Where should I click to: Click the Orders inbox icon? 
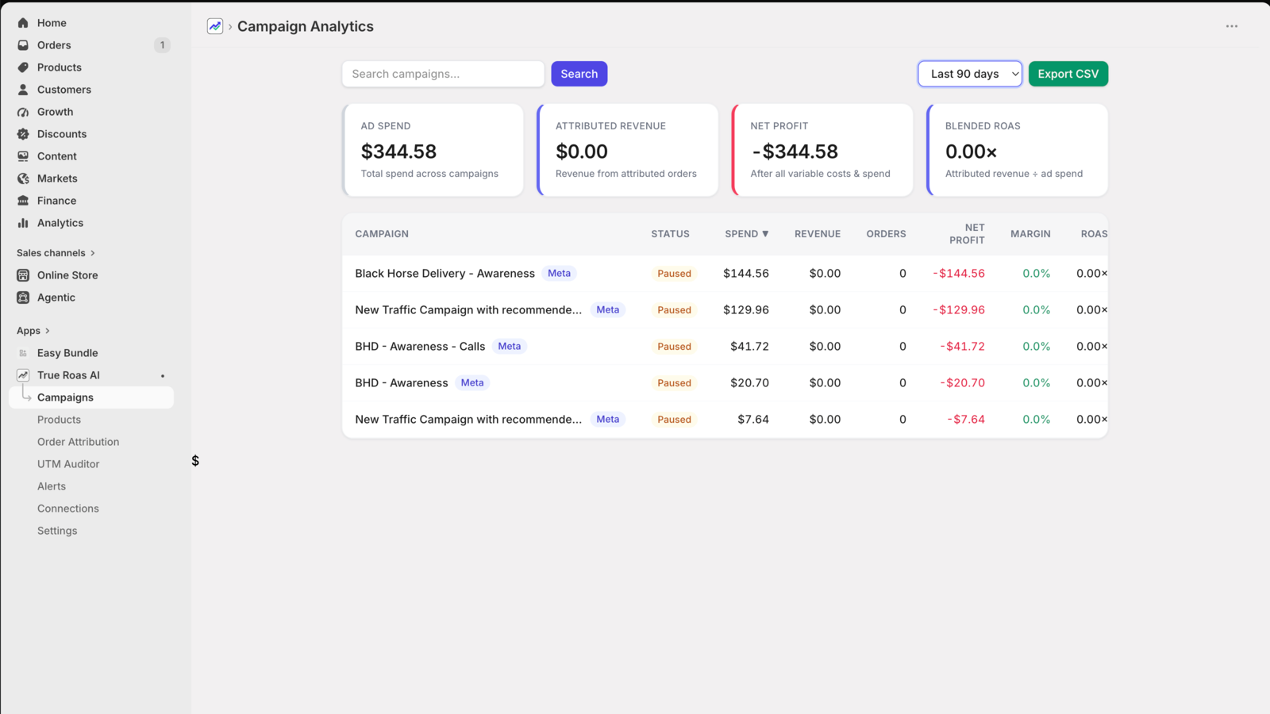(x=23, y=45)
